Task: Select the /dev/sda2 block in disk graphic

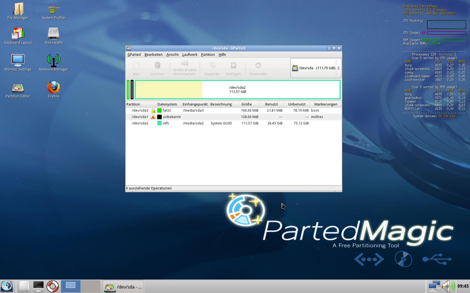Action: coord(238,89)
